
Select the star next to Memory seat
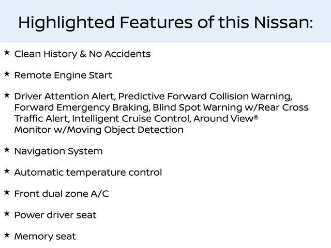point(6,235)
